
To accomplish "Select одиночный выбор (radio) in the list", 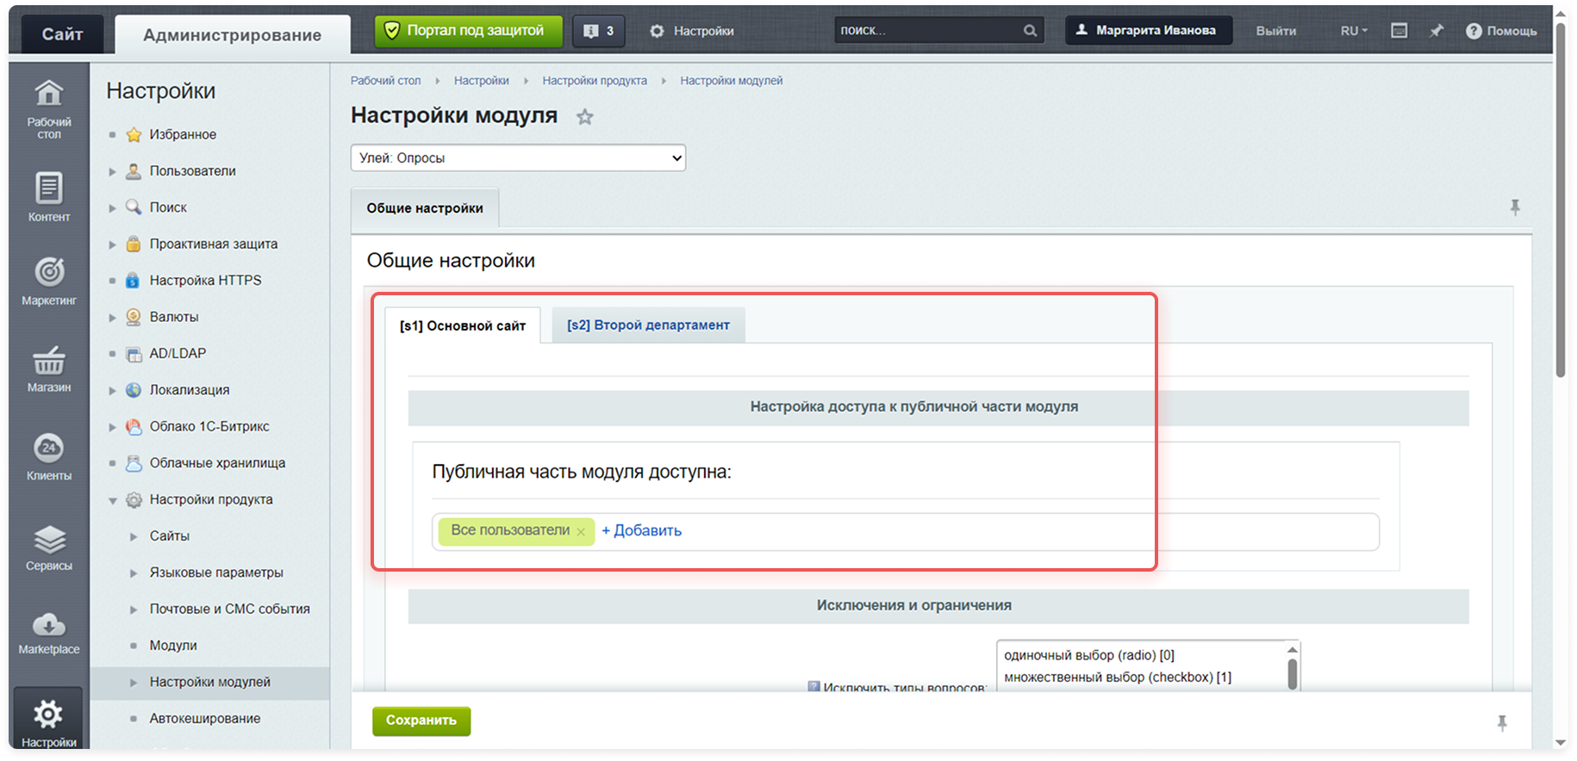I will pyautogui.click(x=1089, y=655).
